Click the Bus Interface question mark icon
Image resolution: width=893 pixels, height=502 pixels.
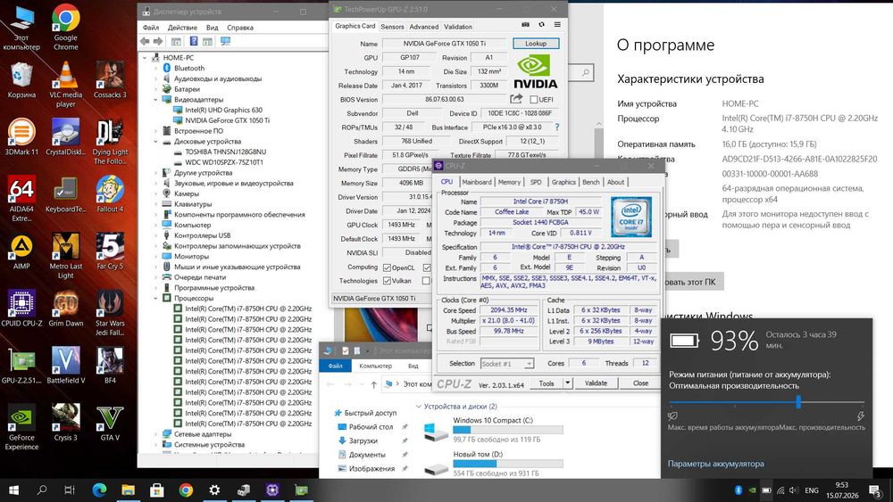click(x=557, y=128)
